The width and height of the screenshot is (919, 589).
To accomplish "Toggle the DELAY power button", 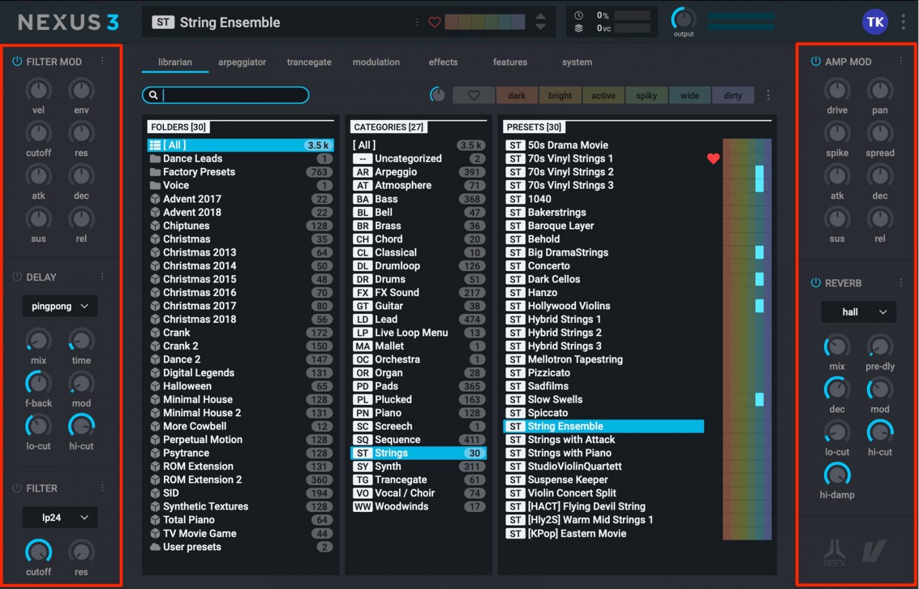I will point(17,277).
